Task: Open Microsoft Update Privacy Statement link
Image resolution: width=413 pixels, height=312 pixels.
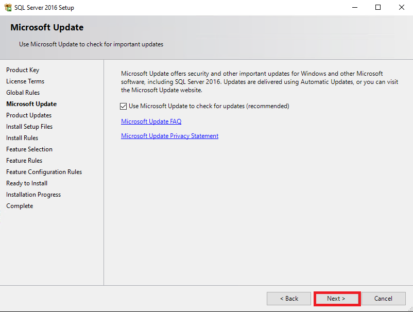Action: point(169,136)
